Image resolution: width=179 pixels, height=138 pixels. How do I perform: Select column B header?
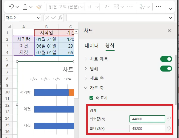[46, 27]
